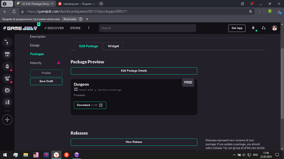Click the user avatar in top bar
This screenshot has height=159, width=284.
275,28
